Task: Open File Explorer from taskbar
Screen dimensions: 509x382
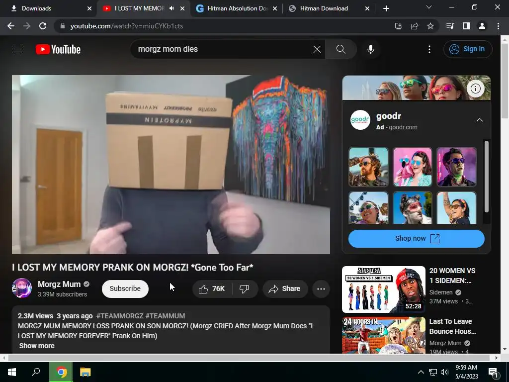Action: pyautogui.click(x=85, y=372)
